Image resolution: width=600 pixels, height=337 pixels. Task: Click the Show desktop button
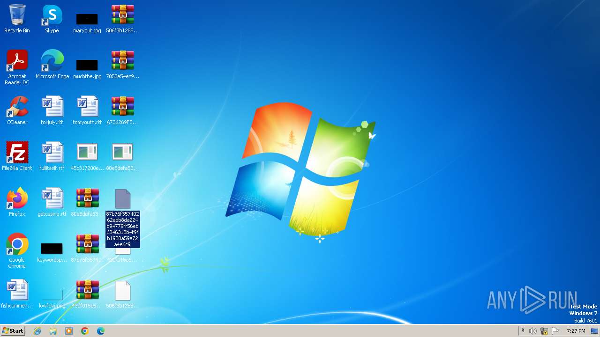(x=594, y=331)
